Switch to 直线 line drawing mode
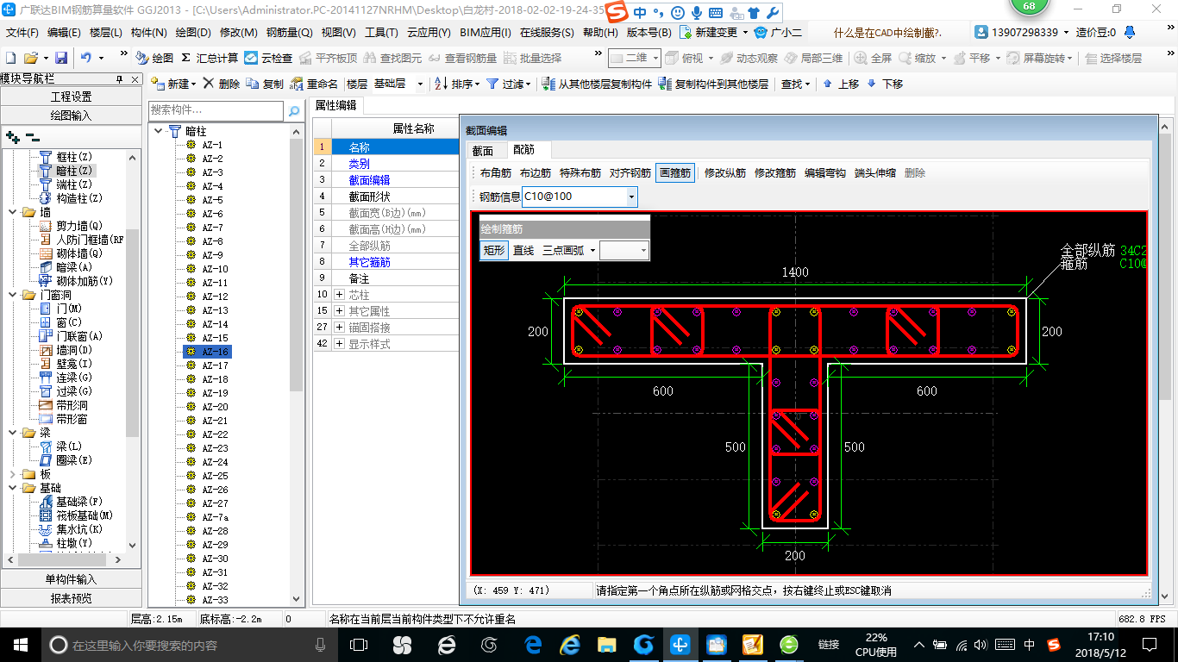The width and height of the screenshot is (1178, 662). tap(523, 250)
